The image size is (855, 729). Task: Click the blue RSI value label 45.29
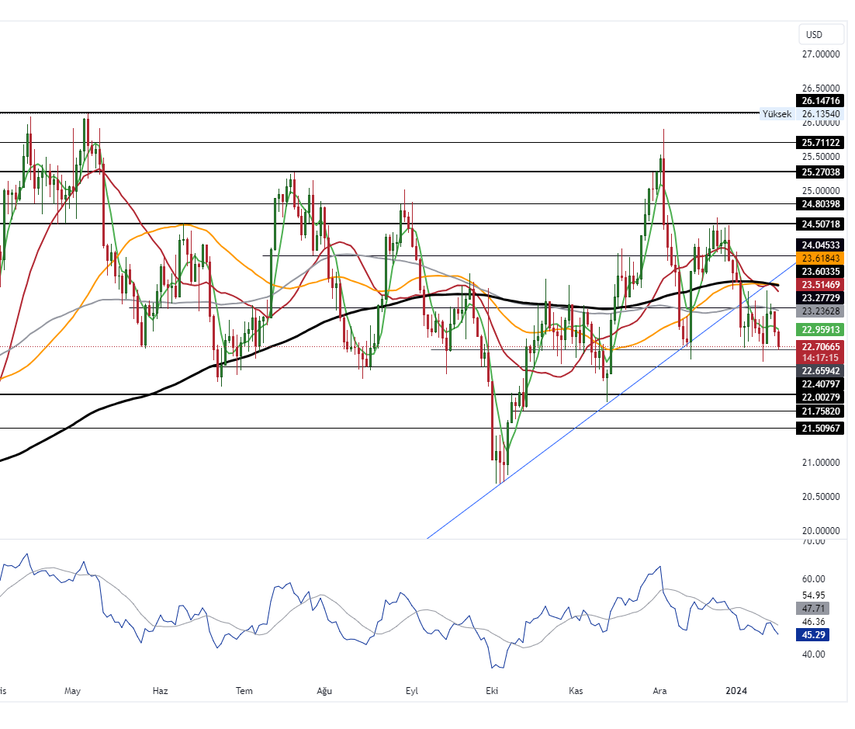point(812,635)
